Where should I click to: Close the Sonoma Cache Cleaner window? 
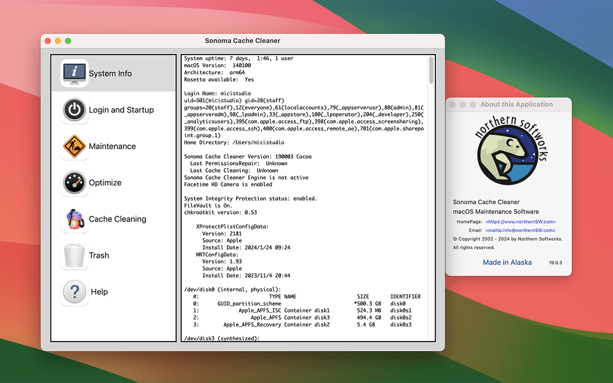[48, 41]
